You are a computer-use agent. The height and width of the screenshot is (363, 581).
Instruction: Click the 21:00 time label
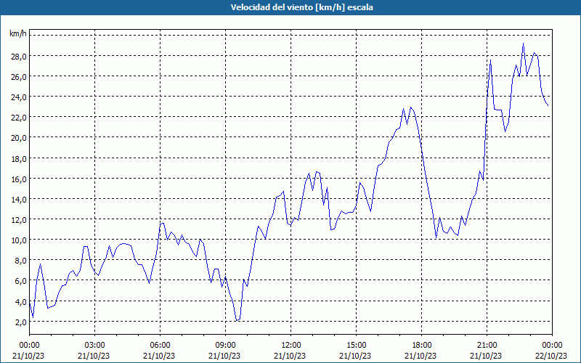487,346
